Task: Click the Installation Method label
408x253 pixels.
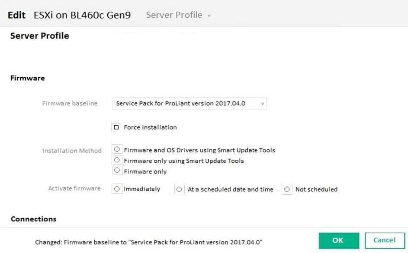Action: [72, 151]
